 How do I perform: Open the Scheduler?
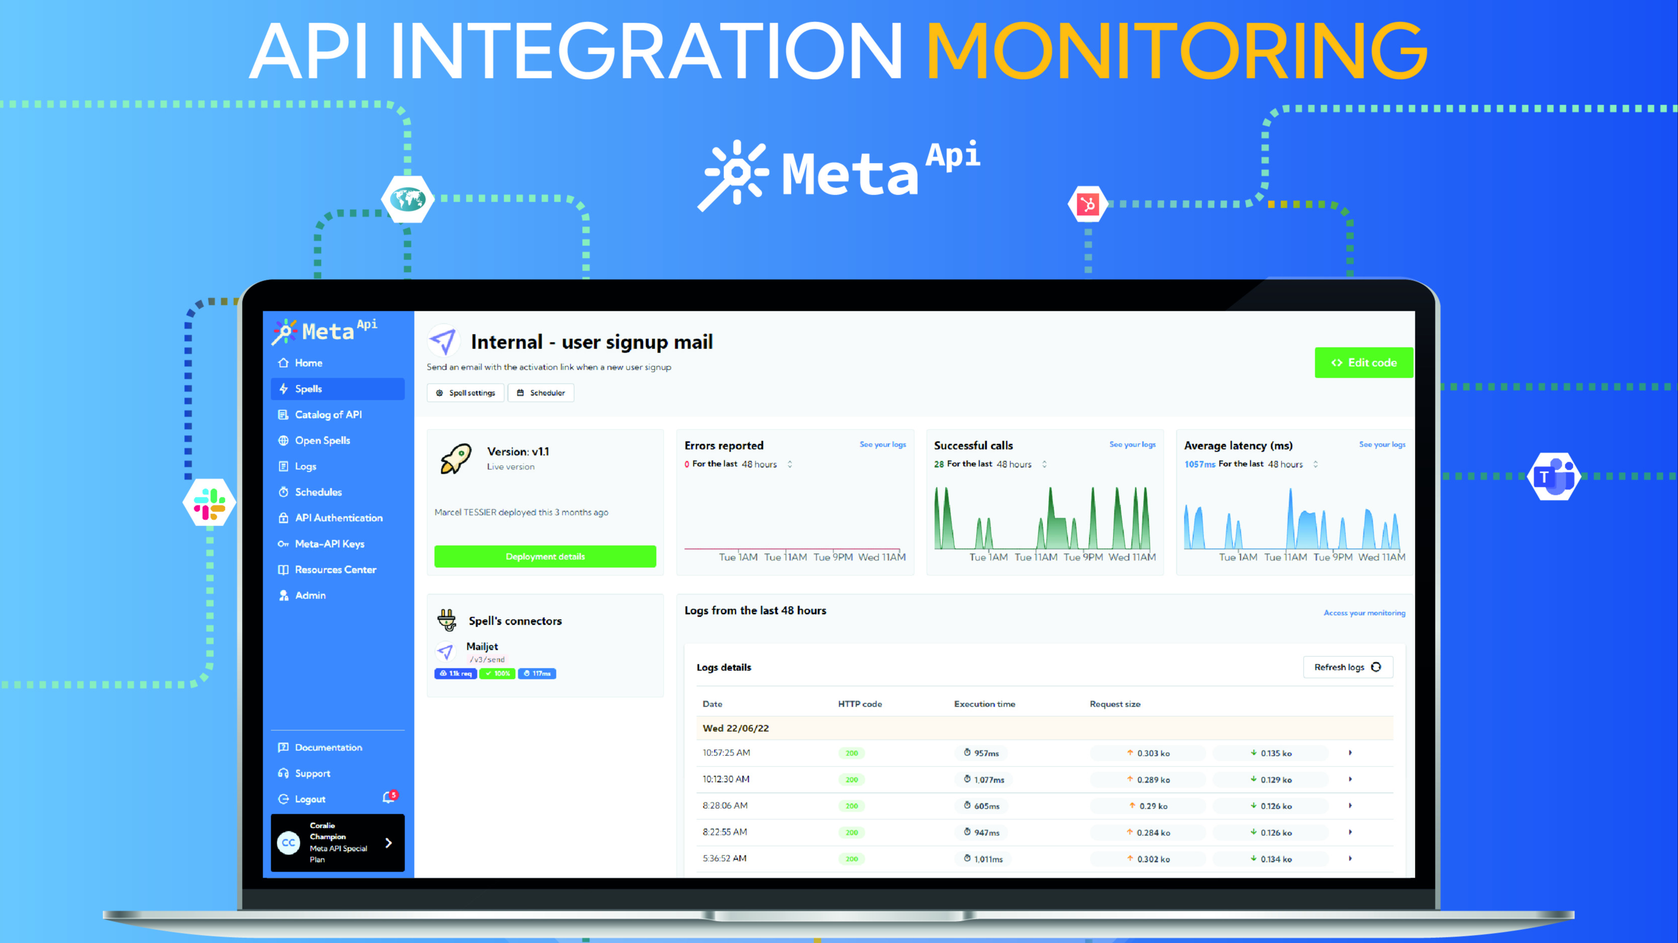pos(541,393)
